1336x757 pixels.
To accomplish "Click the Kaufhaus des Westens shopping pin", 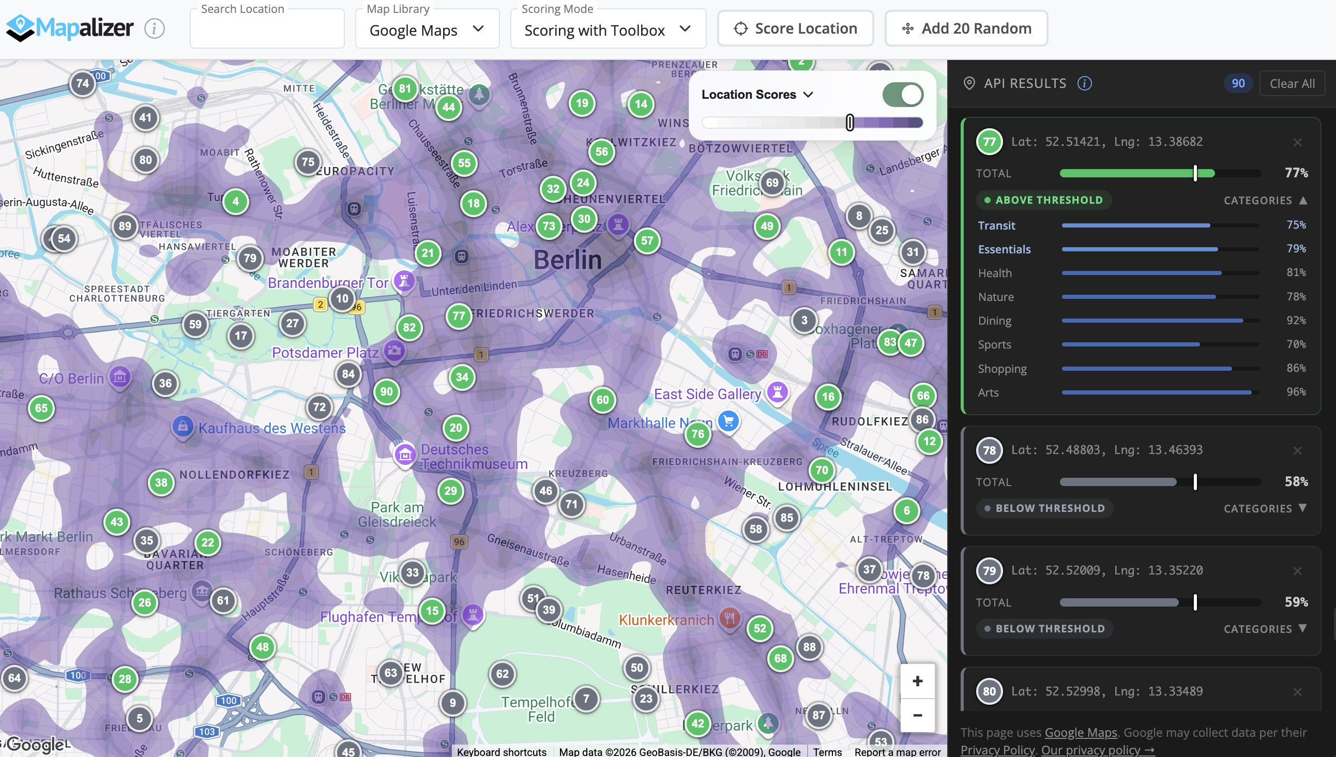I will coord(183,428).
